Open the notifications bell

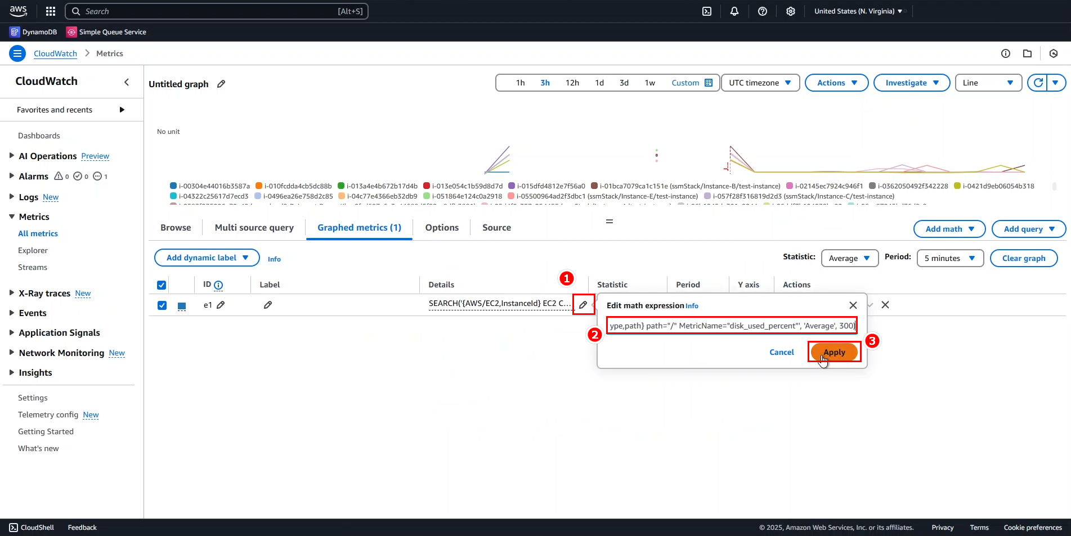click(x=734, y=11)
